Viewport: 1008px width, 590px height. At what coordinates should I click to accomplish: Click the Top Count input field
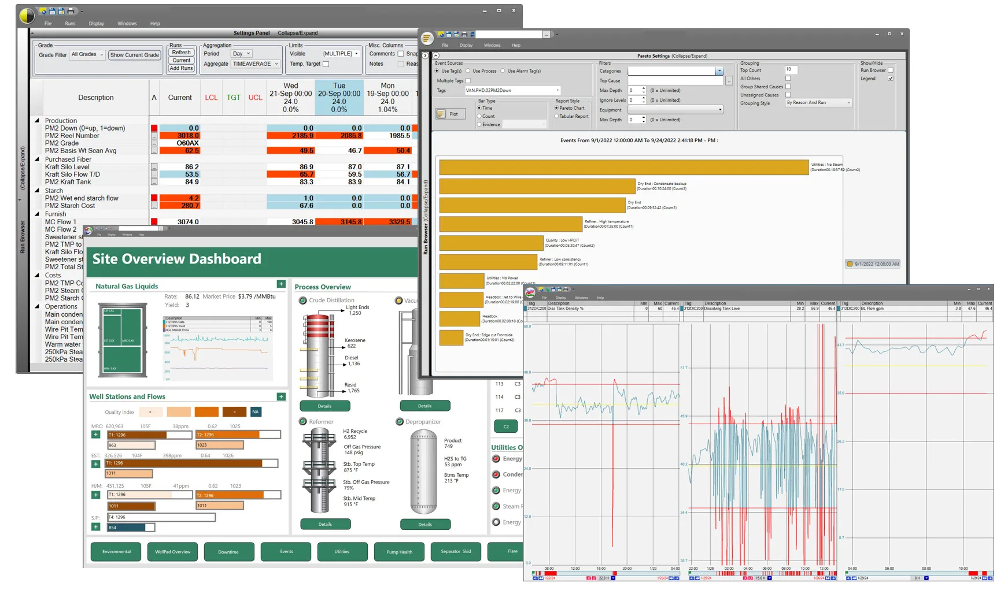[x=791, y=70]
